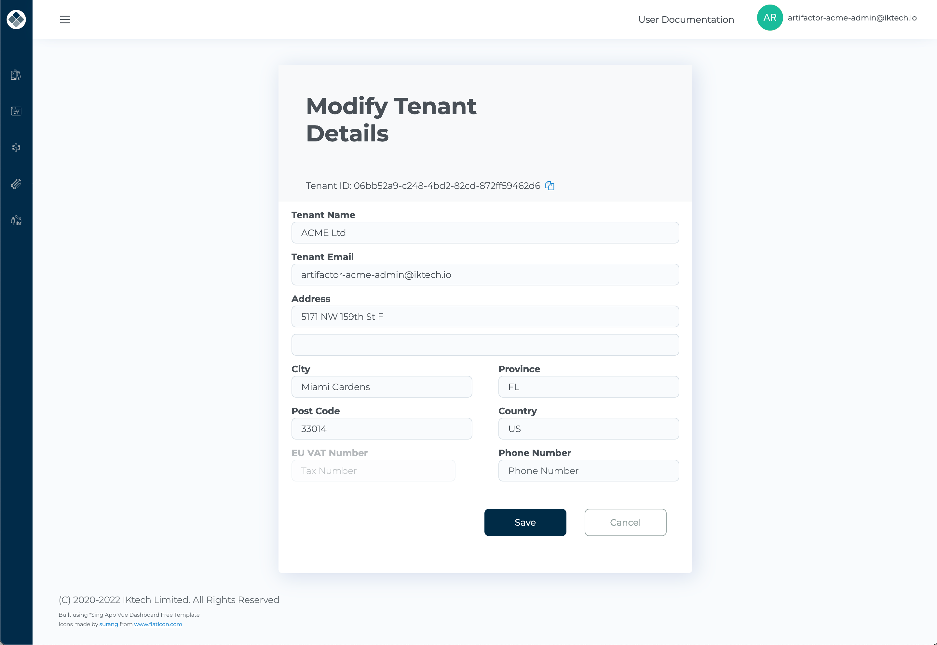The height and width of the screenshot is (645, 937).
Task: Select the grid/table view icon in sidebar
Action: tap(16, 111)
